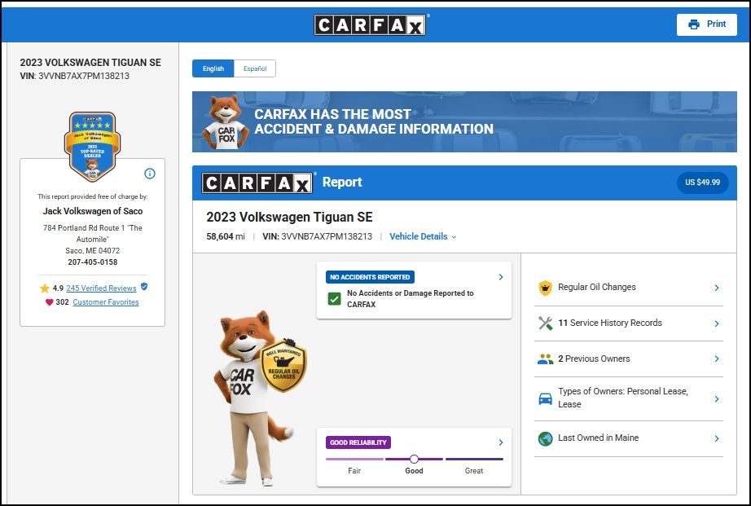Click the wrench Service History icon
Screen dimensions: 751x506
tap(545, 323)
